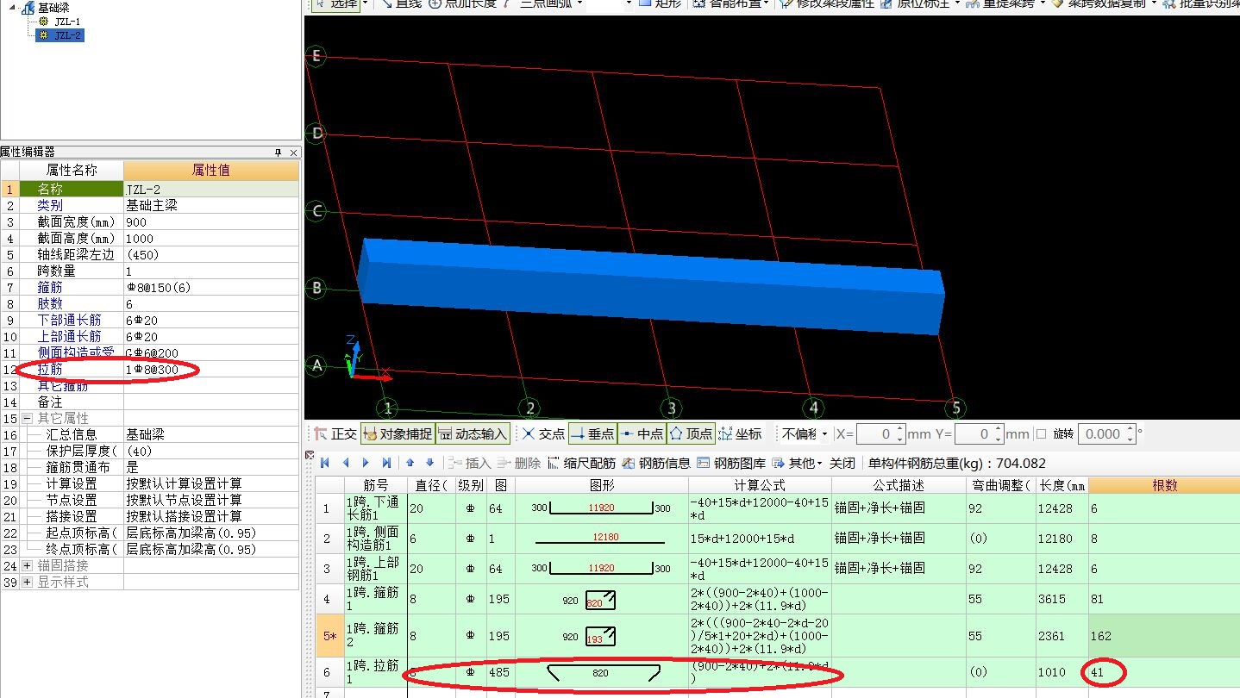
Task: Click 插入 insert row button
Action: (469, 463)
